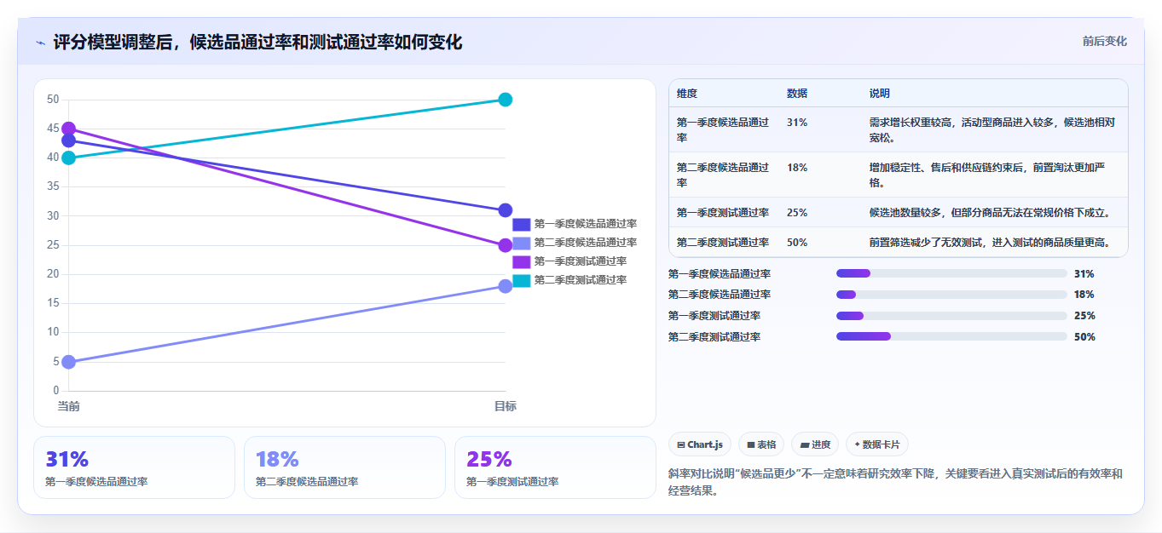Click the 目标 x-axis label
This screenshot has width=1162, height=533.
pos(505,406)
